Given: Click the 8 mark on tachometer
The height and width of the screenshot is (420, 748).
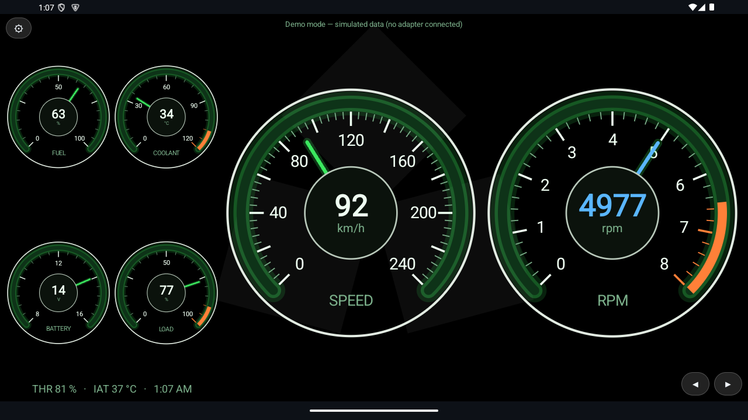Looking at the screenshot, I should tap(664, 264).
